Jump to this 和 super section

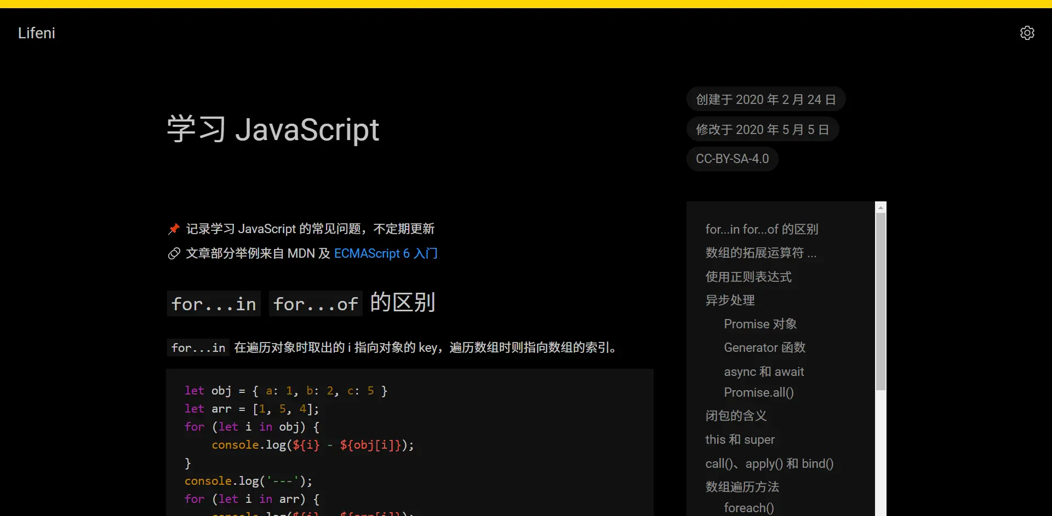(740, 439)
